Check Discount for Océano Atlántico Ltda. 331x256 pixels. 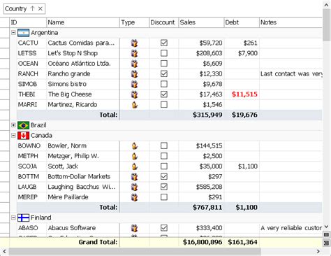[164, 64]
